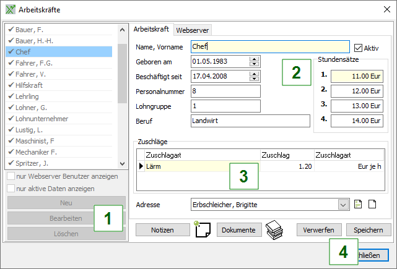Click the sticky note icon beside Notizen
The image size is (397, 269).
click(x=203, y=229)
